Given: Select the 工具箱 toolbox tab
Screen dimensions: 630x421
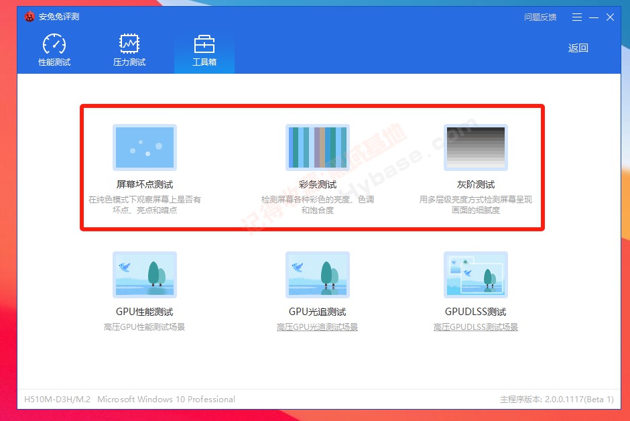Looking at the screenshot, I should pos(204,50).
